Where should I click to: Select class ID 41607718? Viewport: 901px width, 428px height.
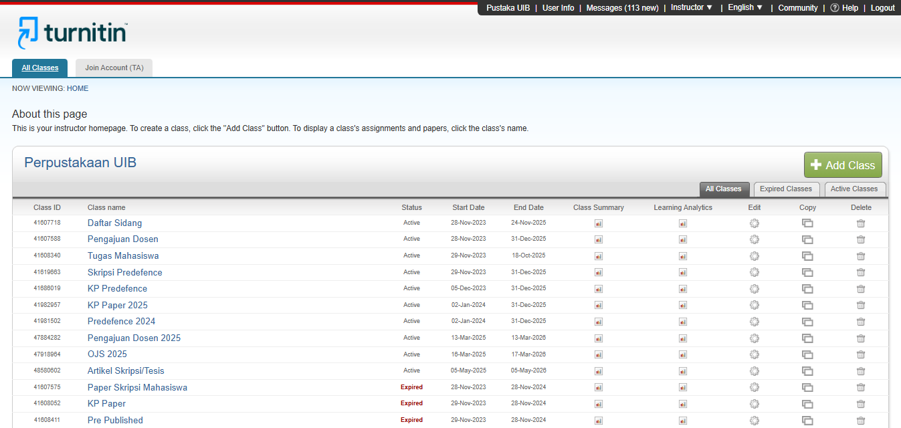(x=47, y=223)
